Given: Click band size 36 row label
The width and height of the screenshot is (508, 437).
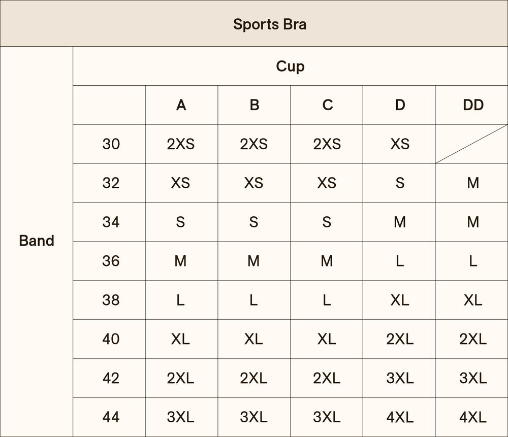Looking at the screenshot, I should (111, 261).
